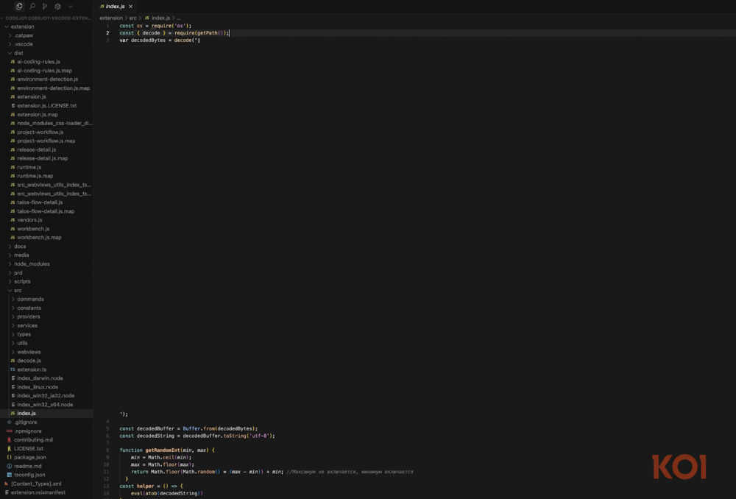The height and width of the screenshot is (499, 736).
Task: Show additional views chevron in activity bar
Action: 70,6
